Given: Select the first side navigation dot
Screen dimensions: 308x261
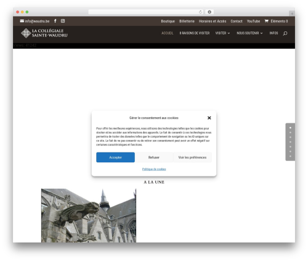Looking at the screenshot, I should pyautogui.click(x=290, y=128).
